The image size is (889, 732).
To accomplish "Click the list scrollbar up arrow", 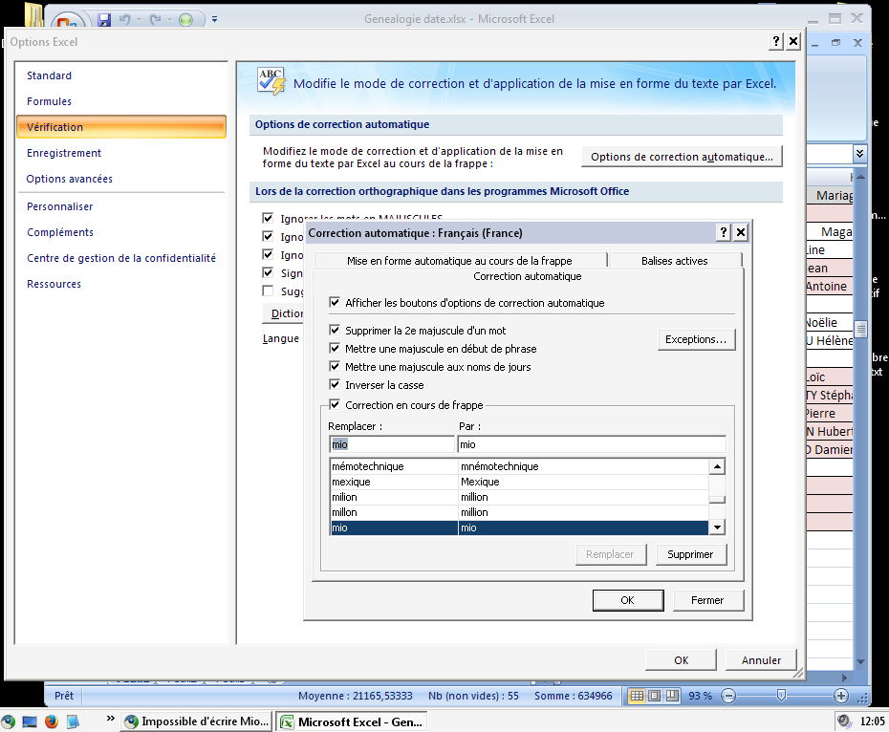I will point(717,466).
